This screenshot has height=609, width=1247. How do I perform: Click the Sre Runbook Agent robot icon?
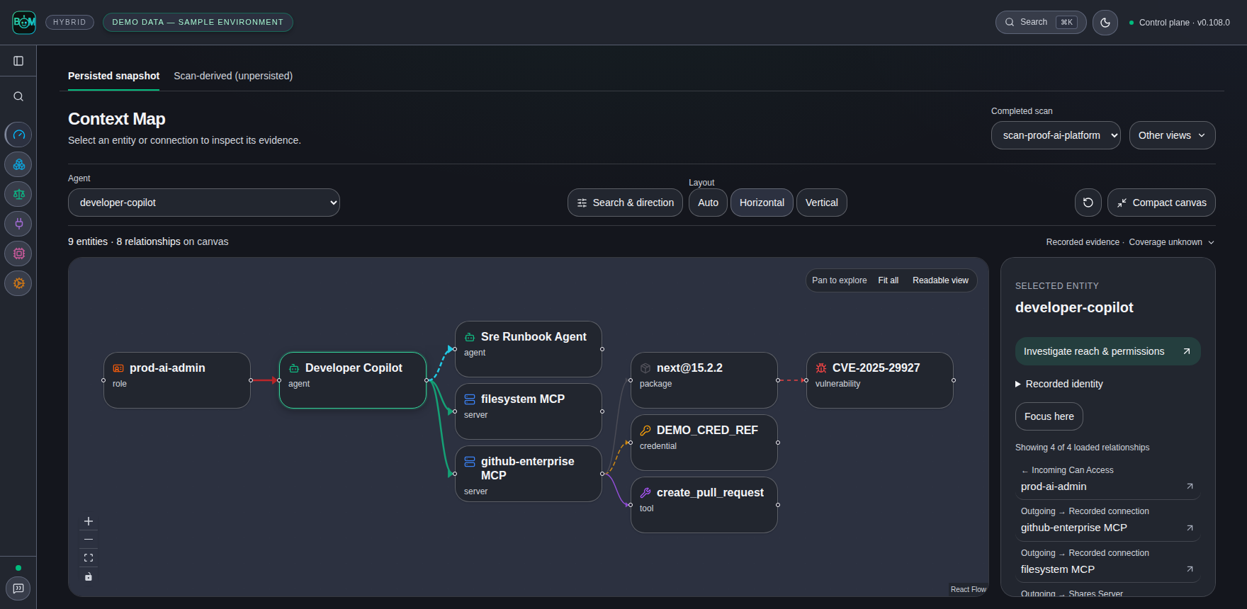(470, 337)
